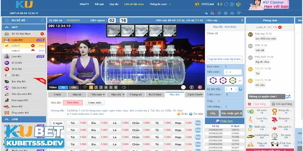Open the Hậu nhị dropdown tab
Image resolution: width=303 pixels, height=151 pixels.
click(x=116, y=95)
